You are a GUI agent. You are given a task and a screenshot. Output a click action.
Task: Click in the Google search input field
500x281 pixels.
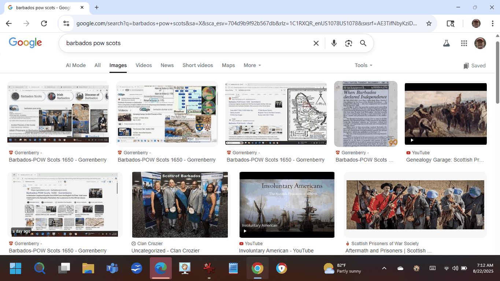pos(183,43)
